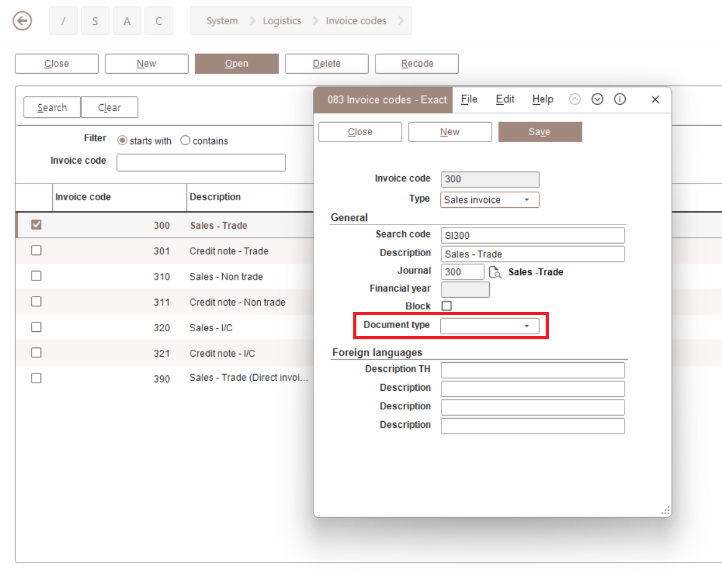Image resolution: width=722 pixels, height=570 pixels.
Task: Click the A shortcut icon button
Action: [127, 21]
